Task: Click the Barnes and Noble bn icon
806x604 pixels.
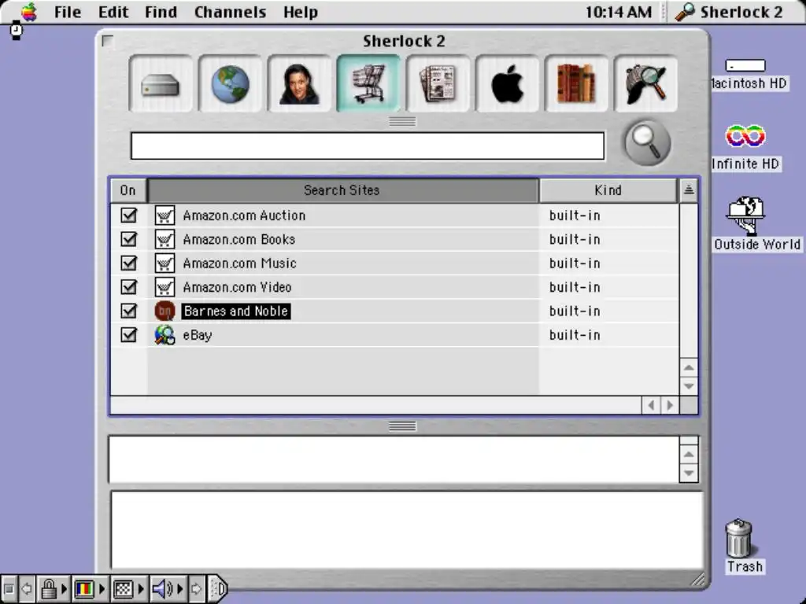Action: [165, 311]
